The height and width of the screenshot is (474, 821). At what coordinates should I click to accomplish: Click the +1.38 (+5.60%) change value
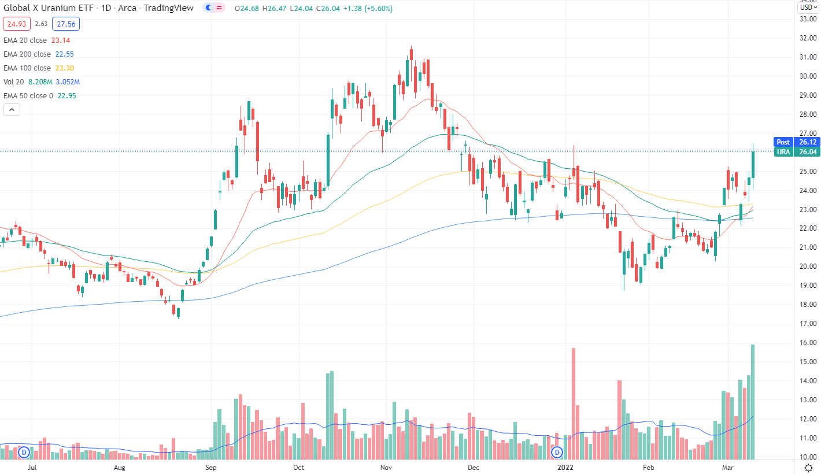point(369,8)
